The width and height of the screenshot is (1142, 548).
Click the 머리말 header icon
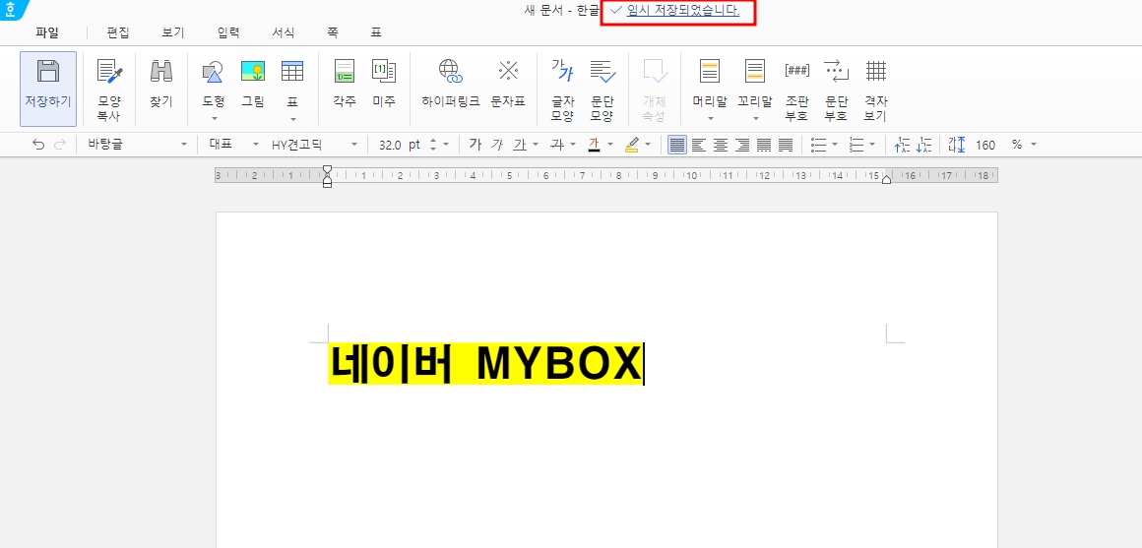click(x=710, y=71)
